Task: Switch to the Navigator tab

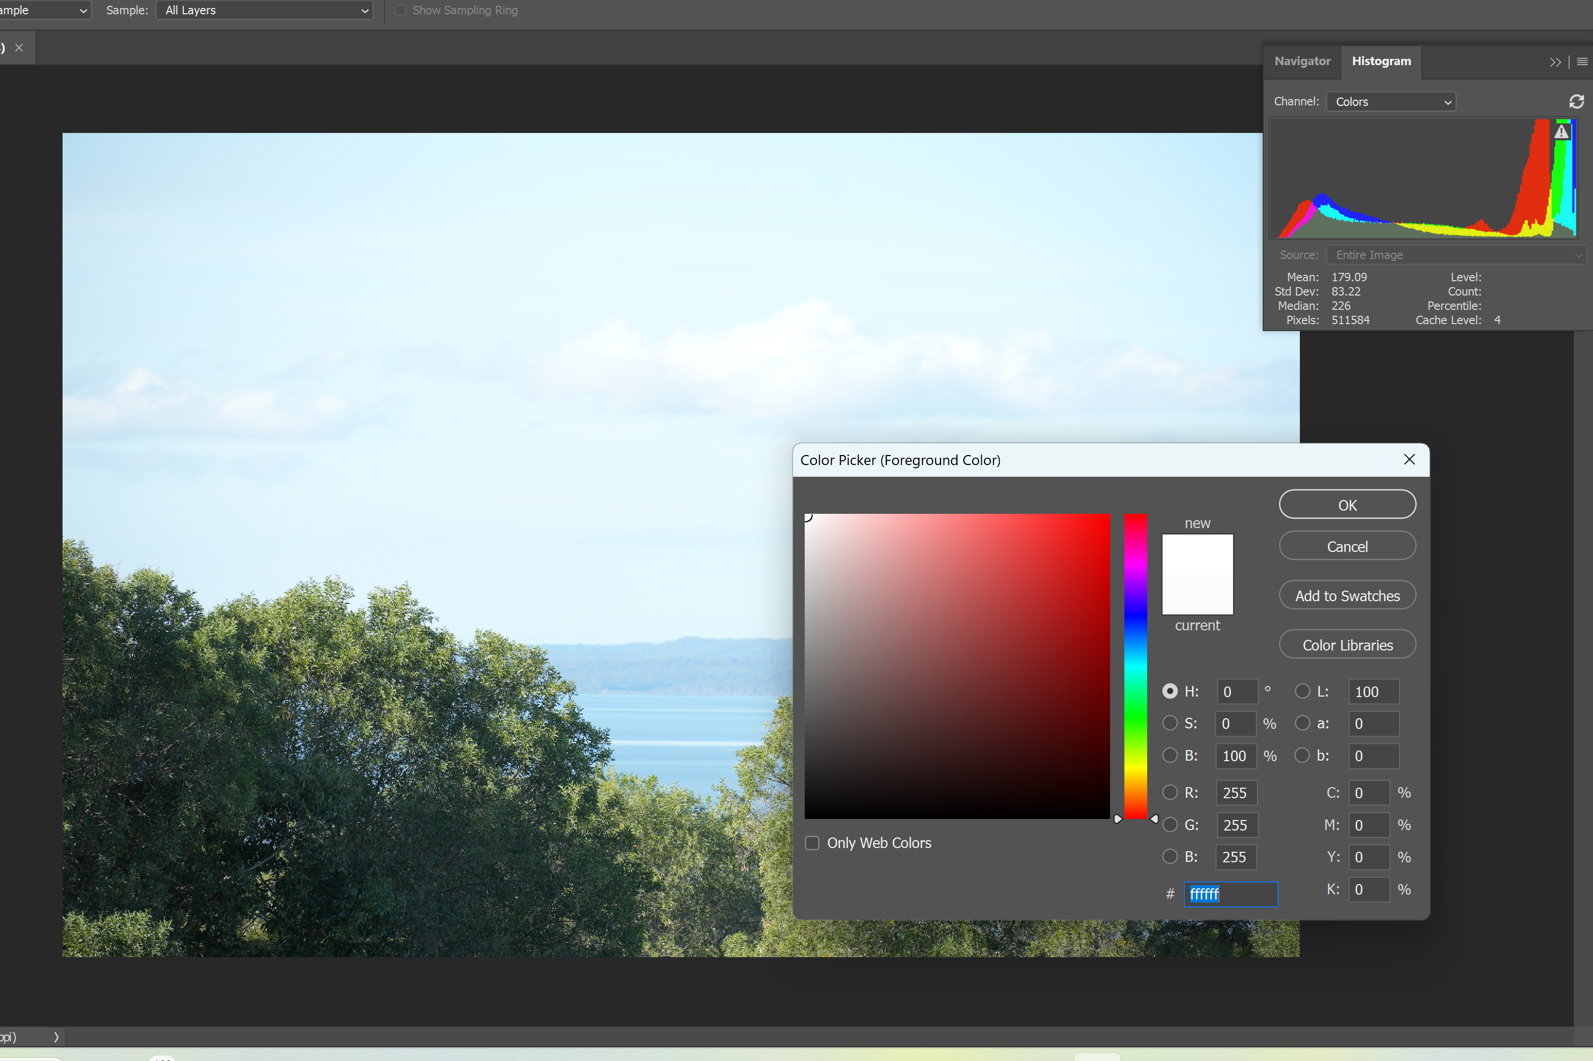Action: (x=1302, y=61)
